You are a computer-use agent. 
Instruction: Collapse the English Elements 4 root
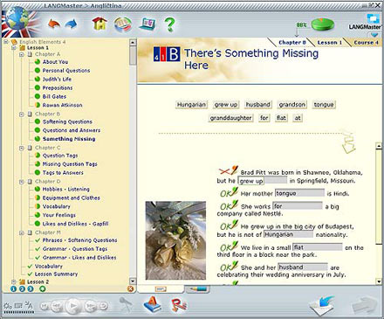[6, 42]
